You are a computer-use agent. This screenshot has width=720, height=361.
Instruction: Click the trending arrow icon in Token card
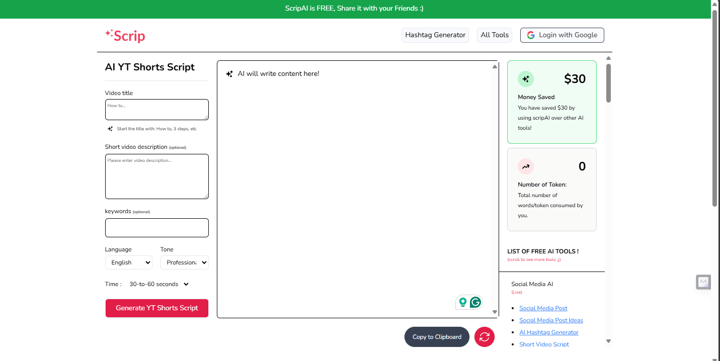pos(526,166)
